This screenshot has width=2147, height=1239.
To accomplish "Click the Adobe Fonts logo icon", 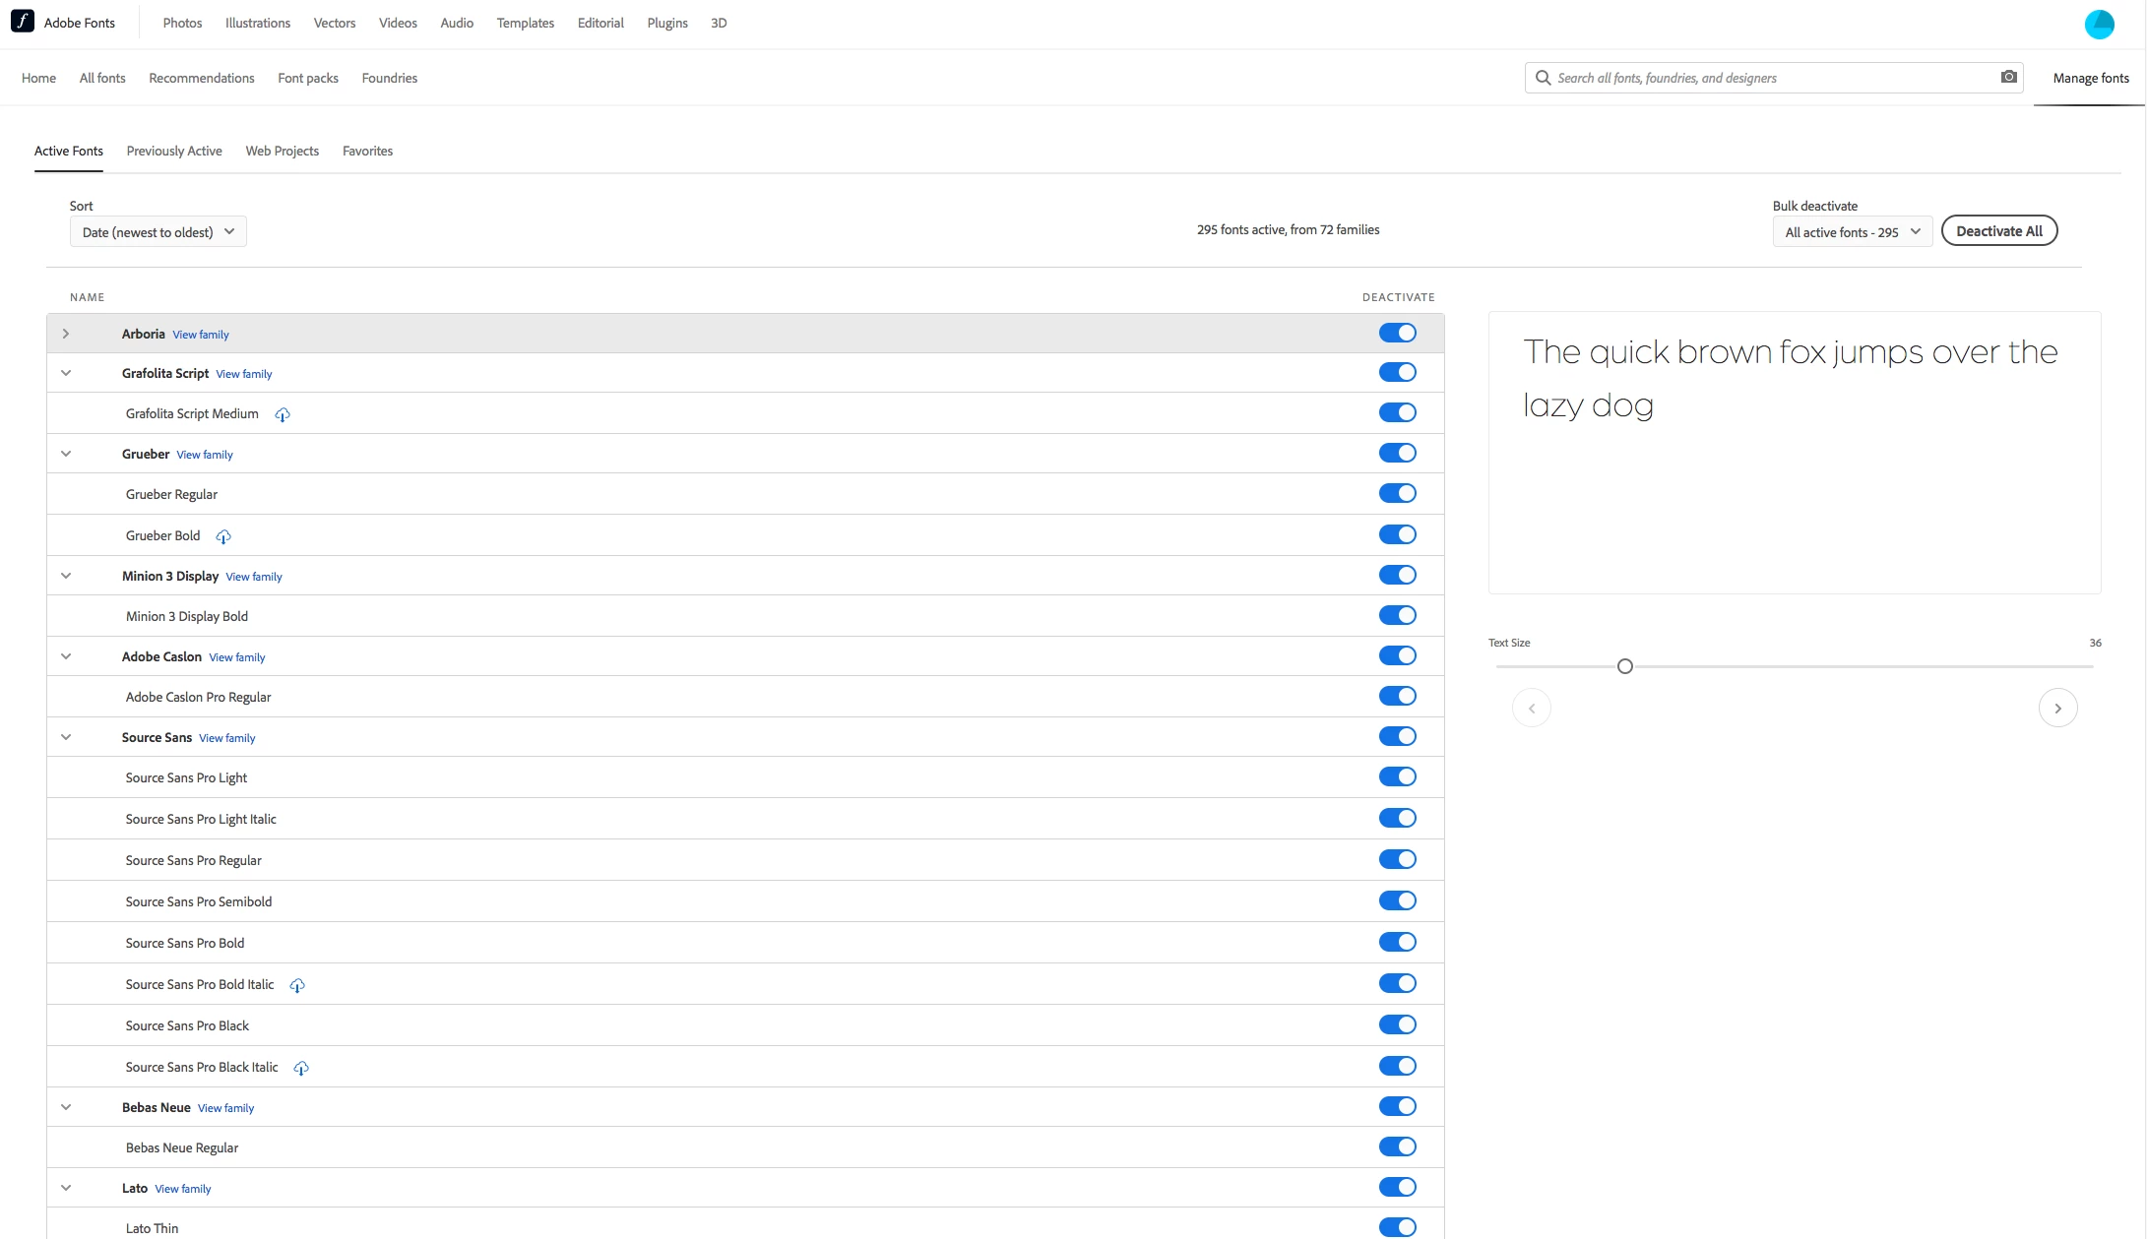I will pos(23,22).
